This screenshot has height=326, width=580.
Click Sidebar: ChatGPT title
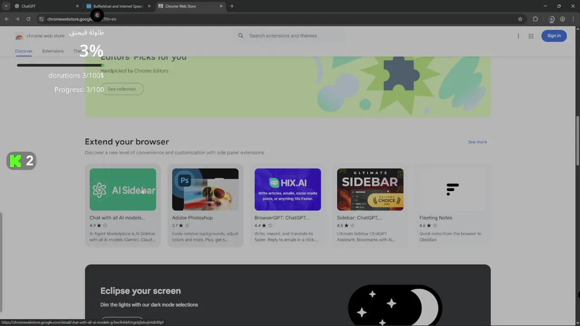tap(360, 218)
